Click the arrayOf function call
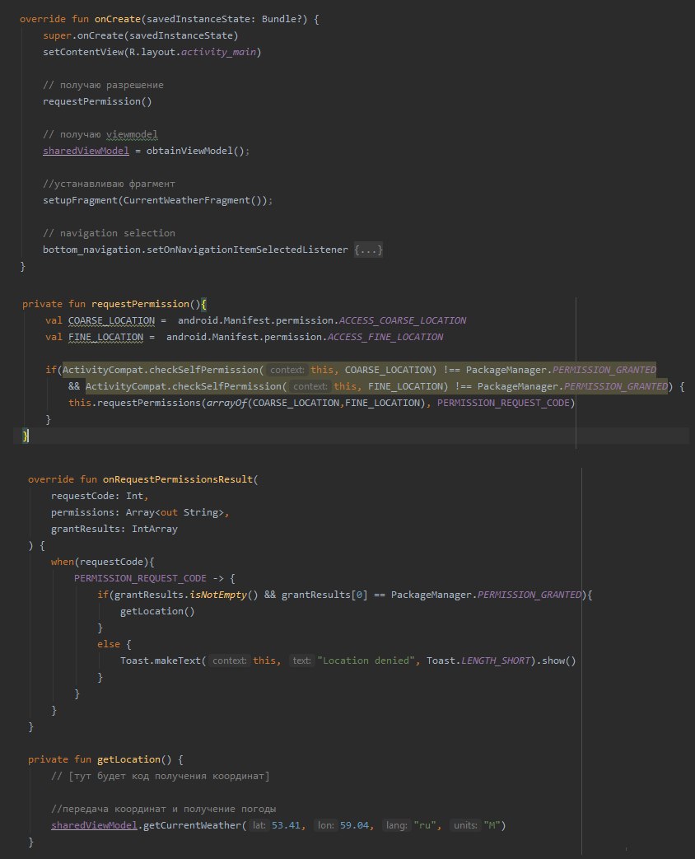This screenshot has height=859, width=695. (x=226, y=403)
